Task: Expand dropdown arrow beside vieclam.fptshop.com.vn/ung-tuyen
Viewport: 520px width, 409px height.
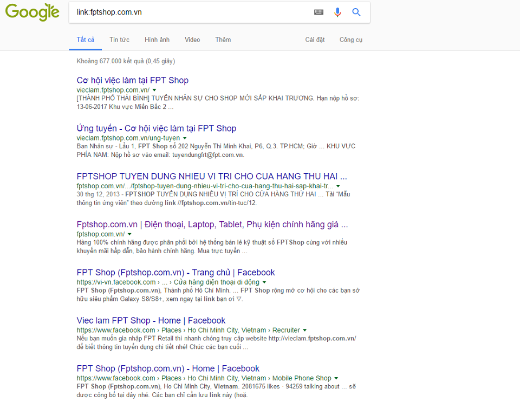Action: 185,138
